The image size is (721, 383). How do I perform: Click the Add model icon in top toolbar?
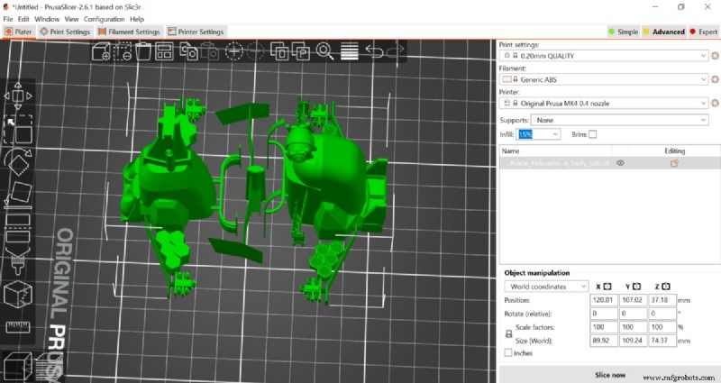point(101,51)
